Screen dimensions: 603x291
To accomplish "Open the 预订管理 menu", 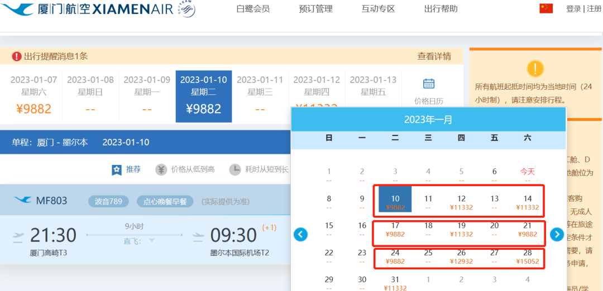I will (315, 9).
